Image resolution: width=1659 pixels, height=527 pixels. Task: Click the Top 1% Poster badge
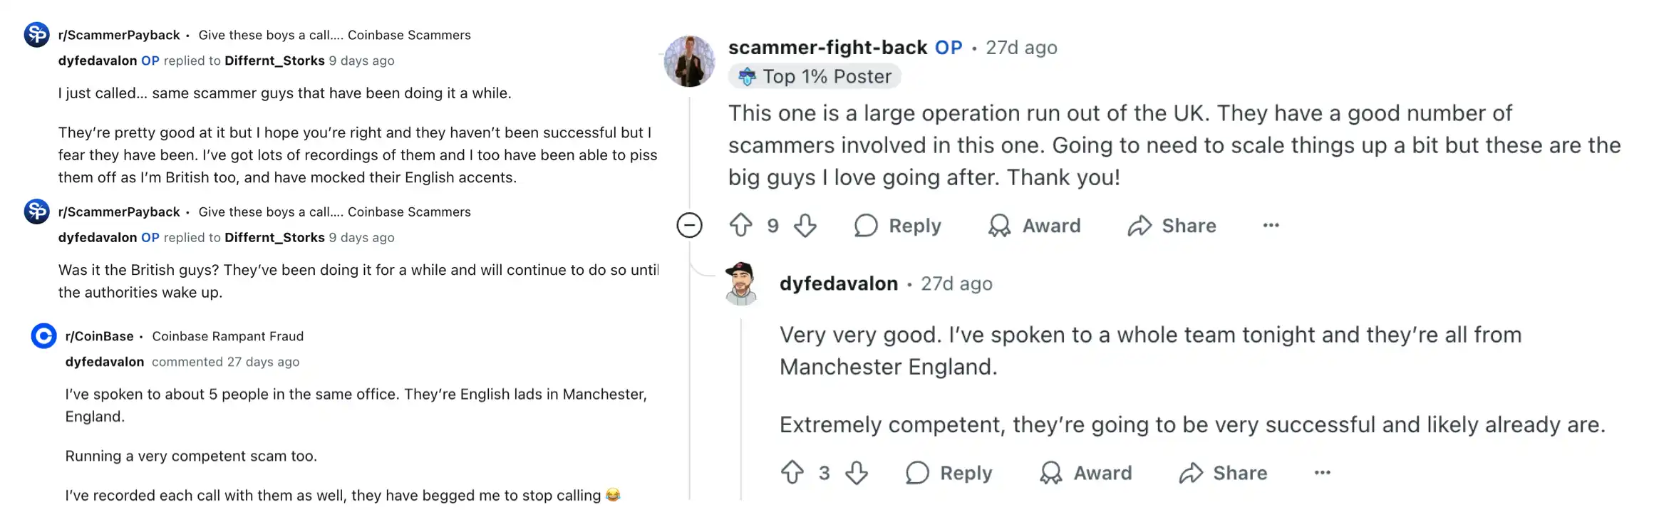(x=815, y=76)
